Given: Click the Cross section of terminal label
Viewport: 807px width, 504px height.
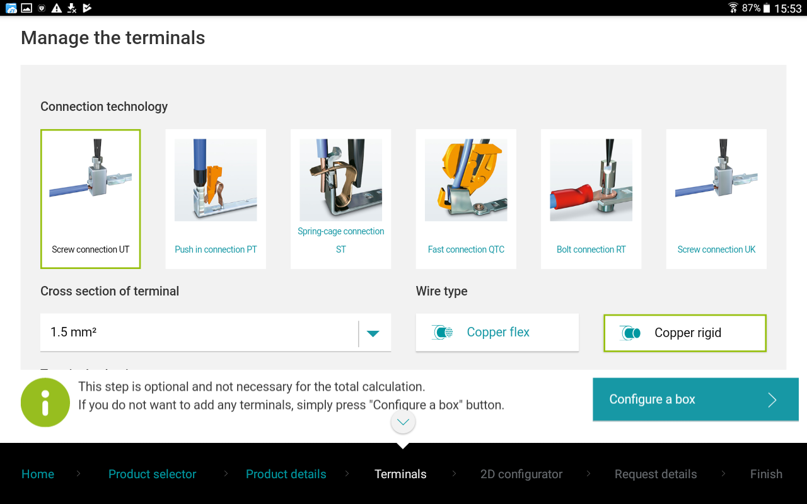Looking at the screenshot, I should [110, 291].
